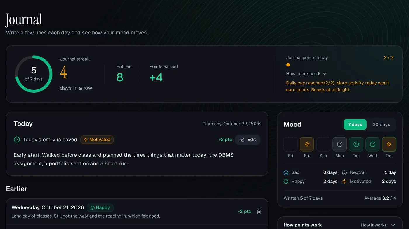
Task: Select Wednesday's happy face mood tile
Action: point(372,144)
